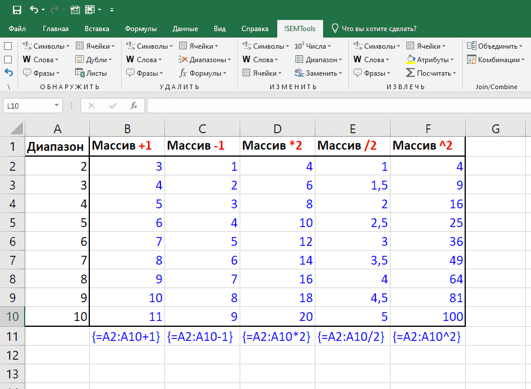531x389 pixels.
Task: Switch to the Формулы ribbon tab
Action: [x=140, y=29]
